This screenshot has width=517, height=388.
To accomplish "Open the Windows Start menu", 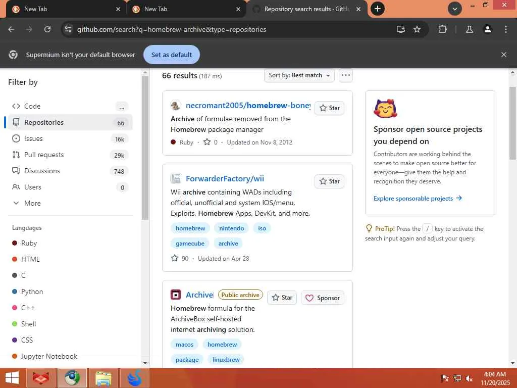I will coord(12,378).
